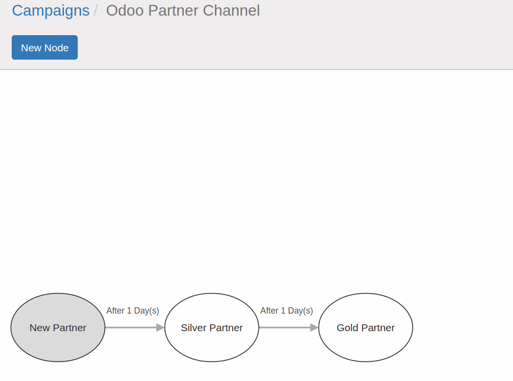Image resolution: width=513 pixels, height=381 pixels.
Task: Select the Silver Partner node
Action: click(212, 342)
